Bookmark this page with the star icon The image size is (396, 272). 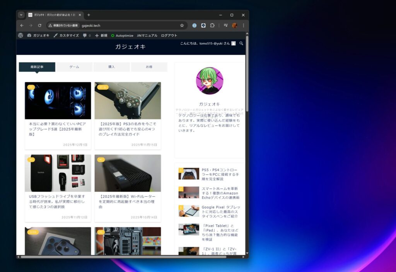point(182,25)
